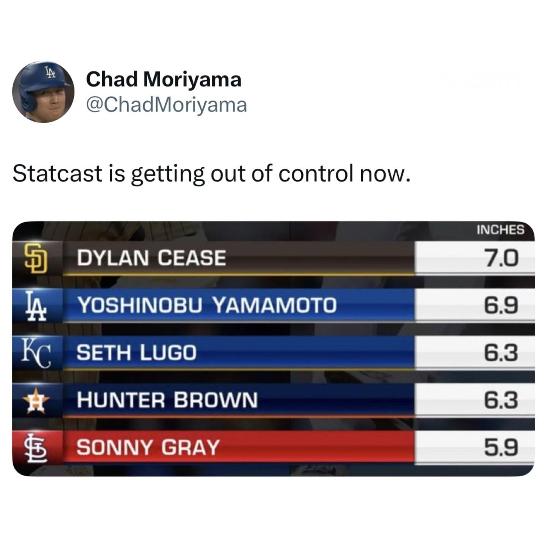
Task: Click the @ChadMoriyama handle
Action: click(x=167, y=105)
